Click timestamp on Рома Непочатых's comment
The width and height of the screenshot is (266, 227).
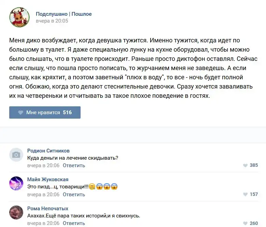43,223
